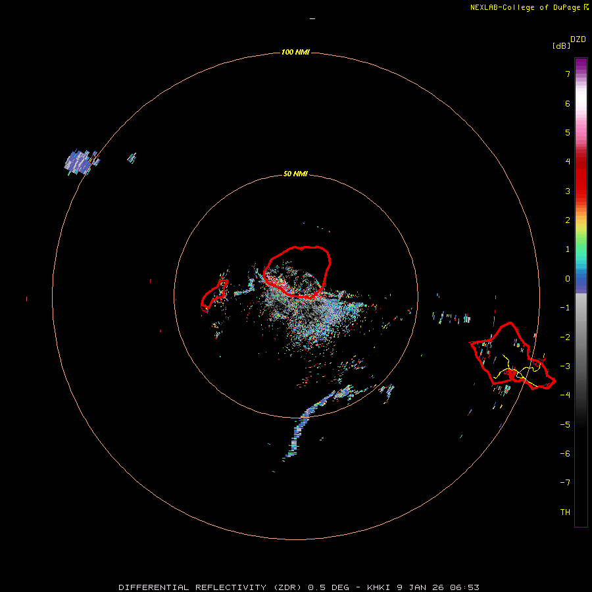The image size is (592, 592).
Task: Click the small red island outline left of center
Action: (x=214, y=295)
